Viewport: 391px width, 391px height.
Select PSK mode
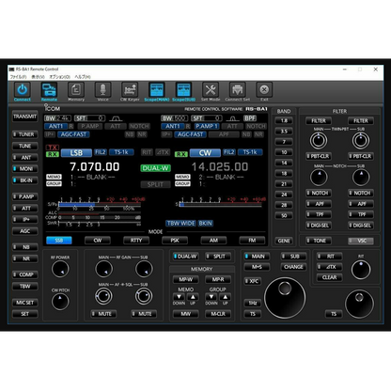click(x=175, y=241)
